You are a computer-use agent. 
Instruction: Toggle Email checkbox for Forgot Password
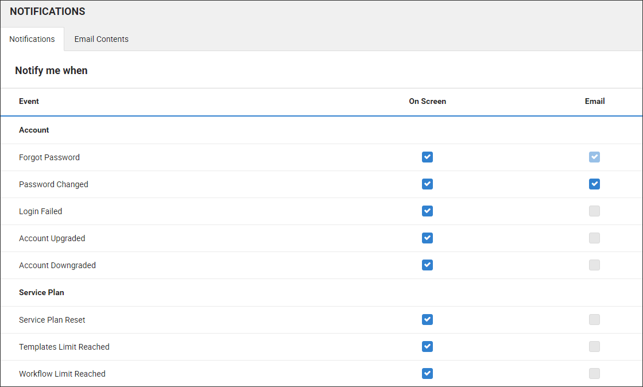point(594,157)
